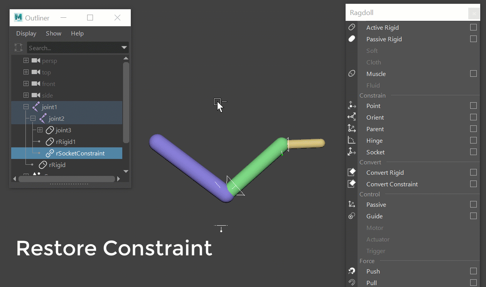The height and width of the screenshot is (287, 486).
Task: Click the Hinge constraint icon
Action: pyautogui.click(x=352, y=140)
